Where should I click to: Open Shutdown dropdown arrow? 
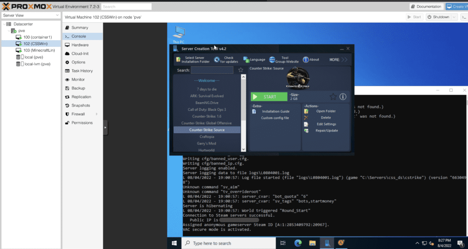[454, 17]
